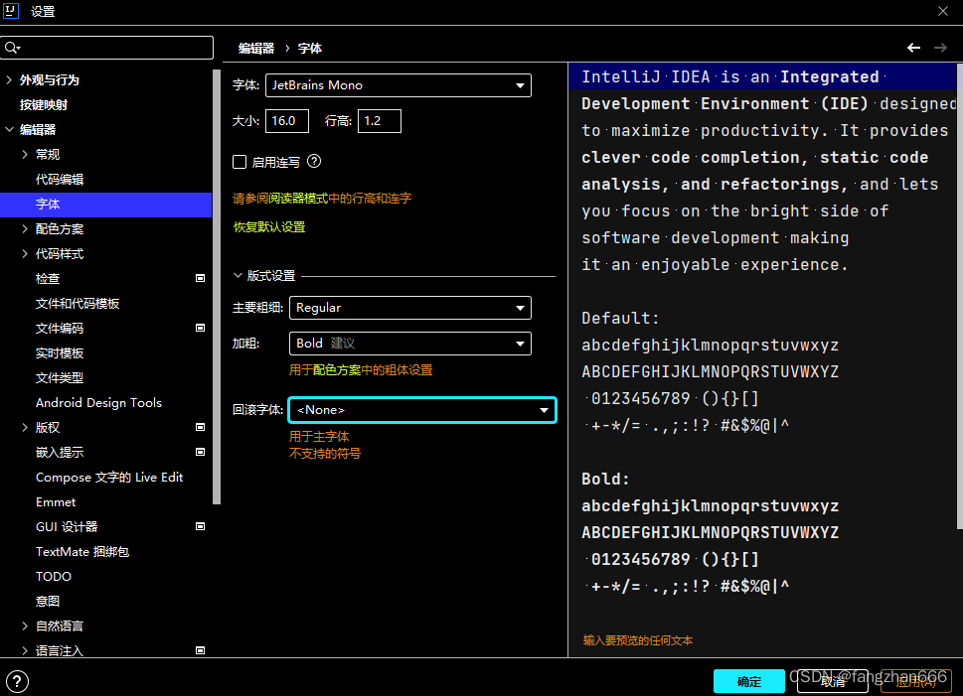
Task: Expand the 自然语言 tree node arrow
Action: pyautogui.click(x=25, y=626)
